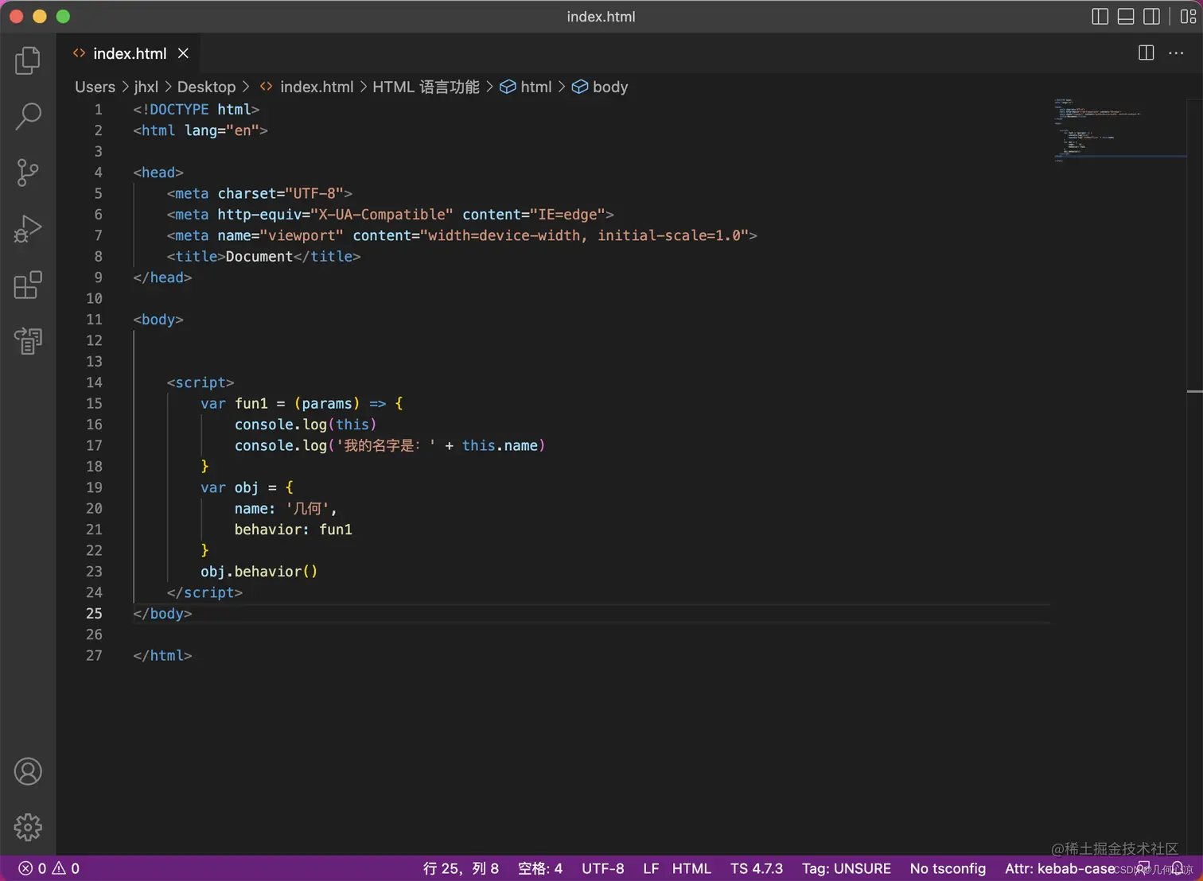
Task: Open the Source Control view icon
Action: (28, 173)
